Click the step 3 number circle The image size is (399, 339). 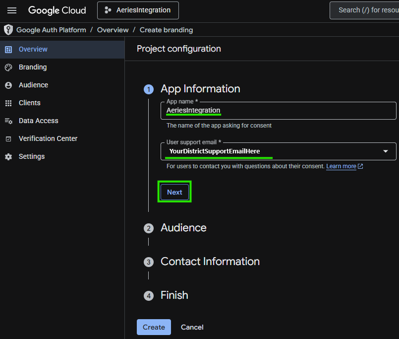point(149,262)
